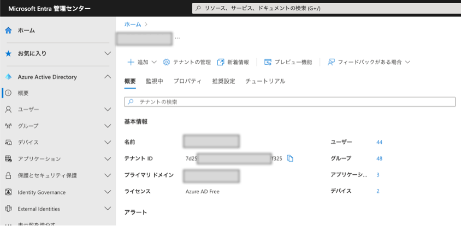461x226 pixels.
Task: Switch to the 監視中 tab
Action: (155, 82)
